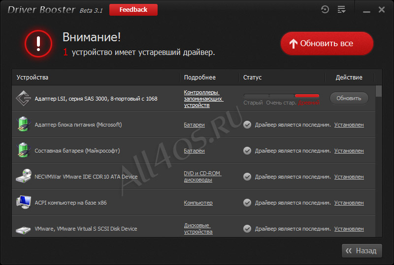Viewport: 394px width, 265px height.
Task: Select Составная батарея (Майкрософт) text
Action: (77, 151)
